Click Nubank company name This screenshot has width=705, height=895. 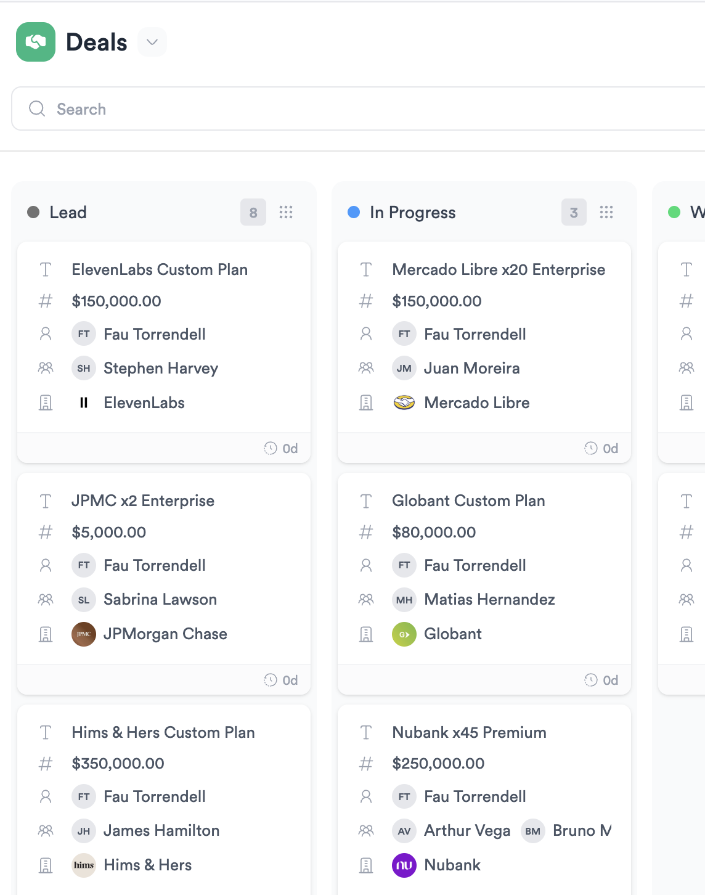(452, 865)
